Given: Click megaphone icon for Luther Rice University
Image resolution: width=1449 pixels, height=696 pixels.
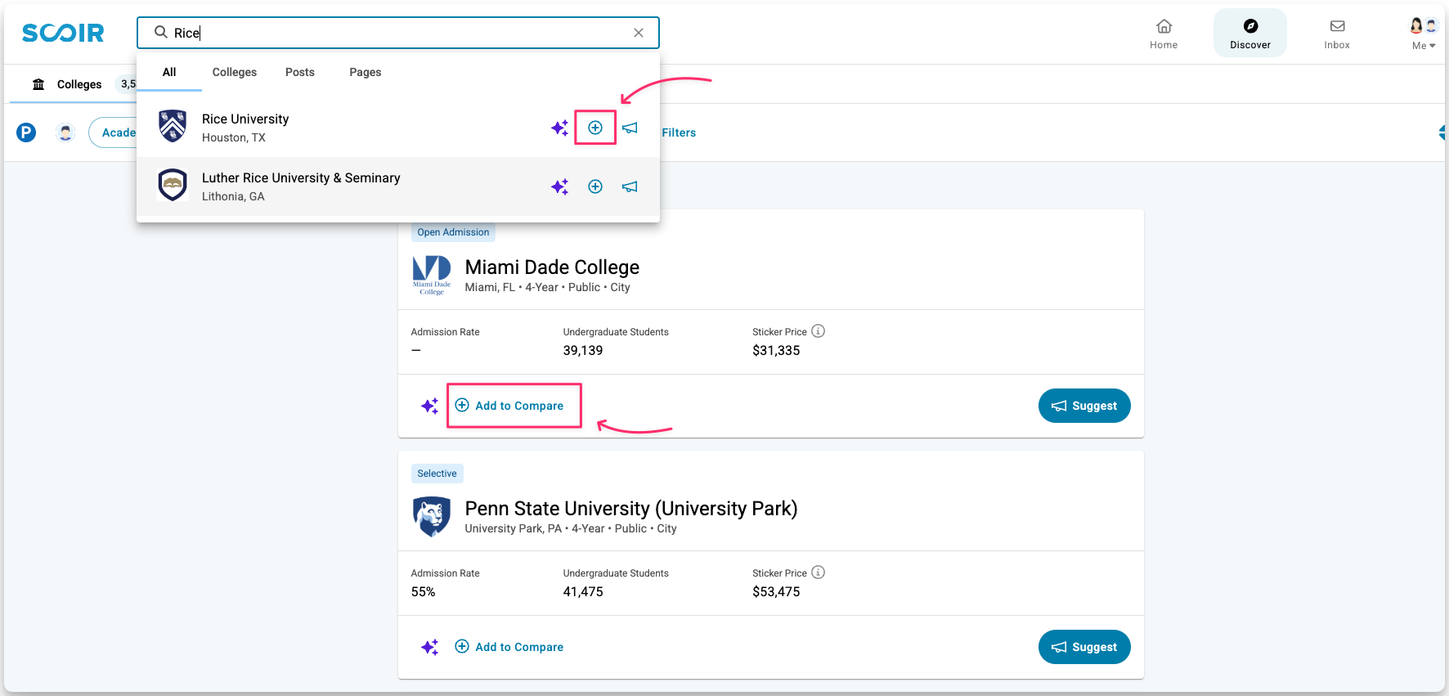Looking at the screenshot, I should click(630, 186).
